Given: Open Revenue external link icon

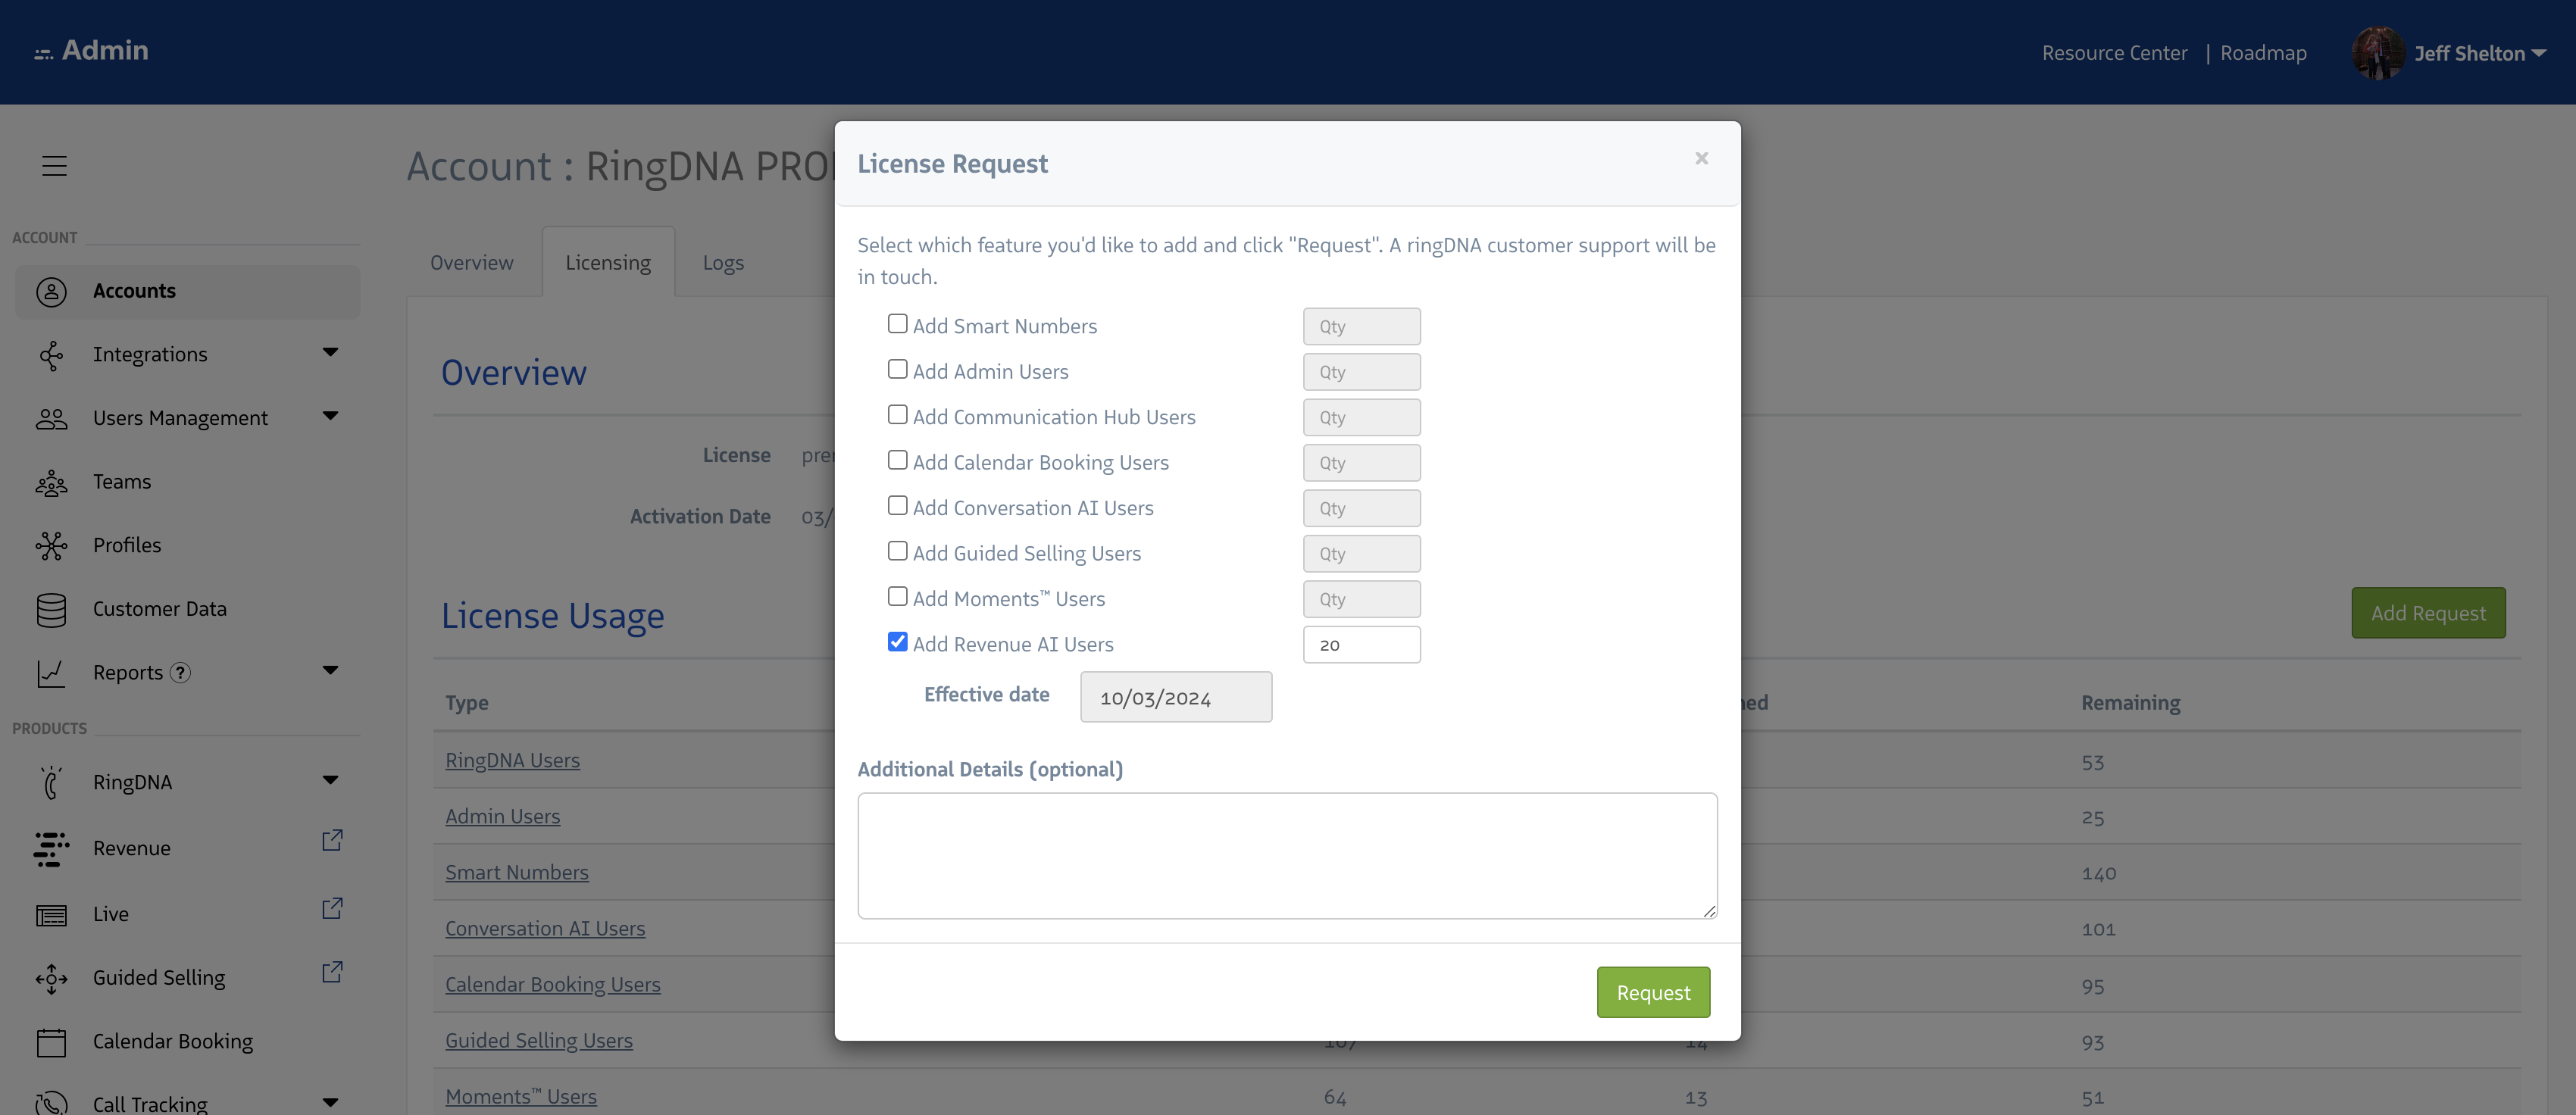Looking at the screenshot, I should click(x=332, y=841).
